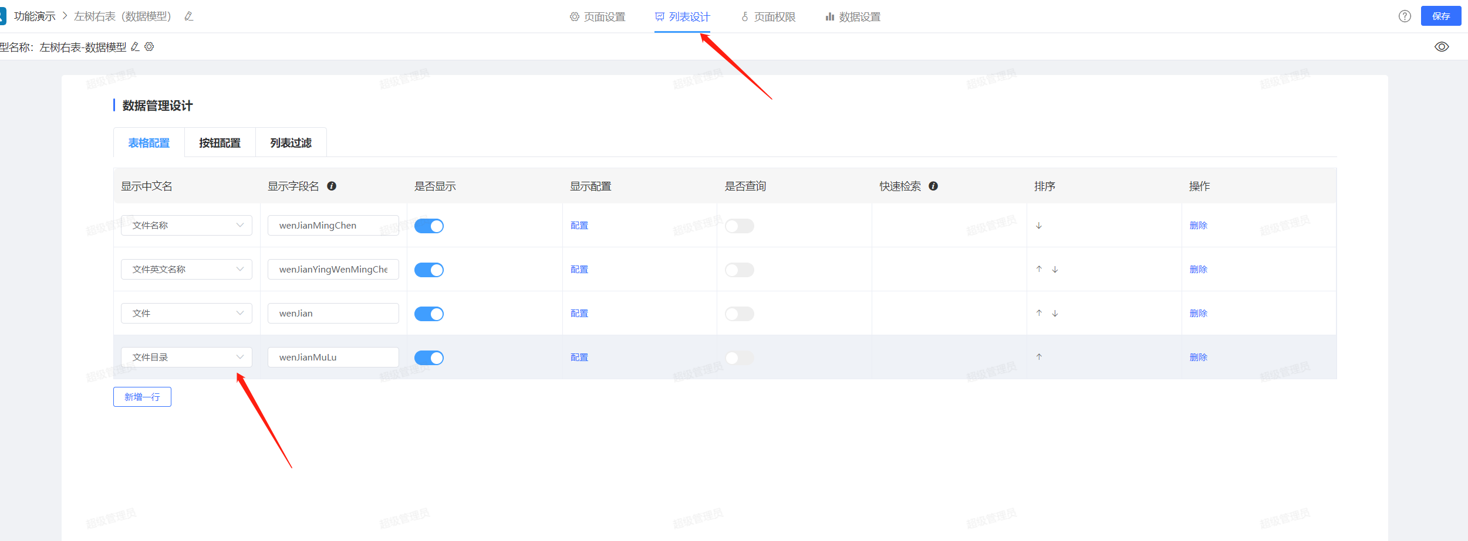The width and height of the screenshot is (1468, 541).
Task: Click the edit pencil beside model name
Action: coord(135,47)
